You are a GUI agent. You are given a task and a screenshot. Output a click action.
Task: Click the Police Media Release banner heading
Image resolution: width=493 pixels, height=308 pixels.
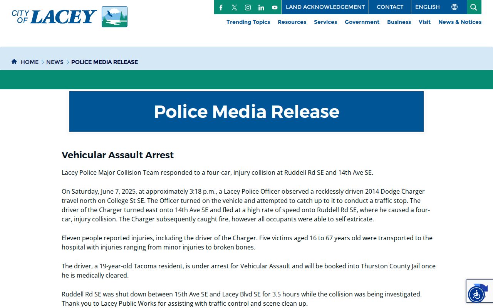pyautogui.click(x=246, y=112)
